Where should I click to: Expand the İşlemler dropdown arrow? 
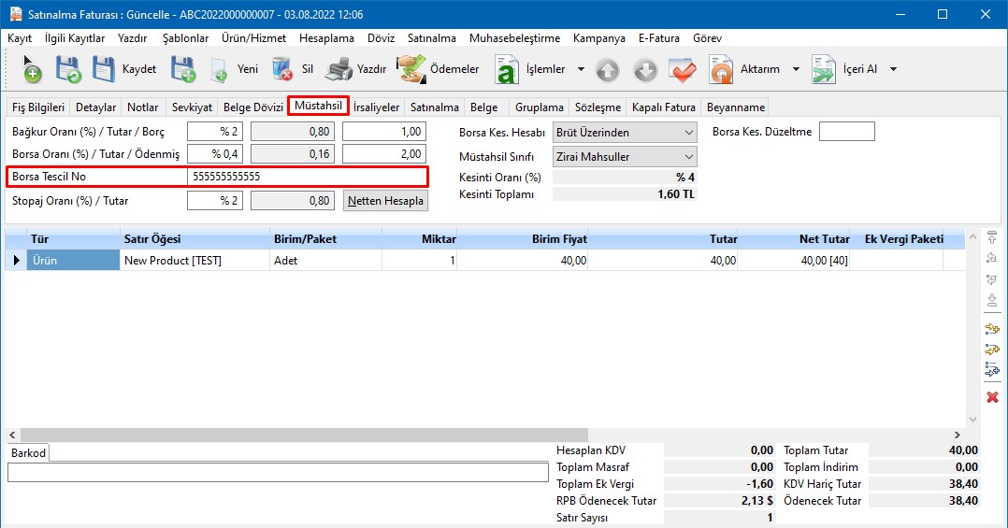581,70
